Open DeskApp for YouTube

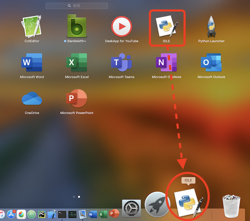122,27
